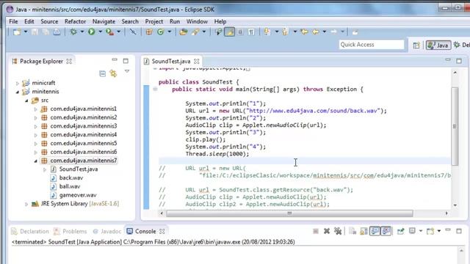Toggle Show Whitespace Characters pilcrow icon
The height and width of the screenshot is (264, 470).
251,32
